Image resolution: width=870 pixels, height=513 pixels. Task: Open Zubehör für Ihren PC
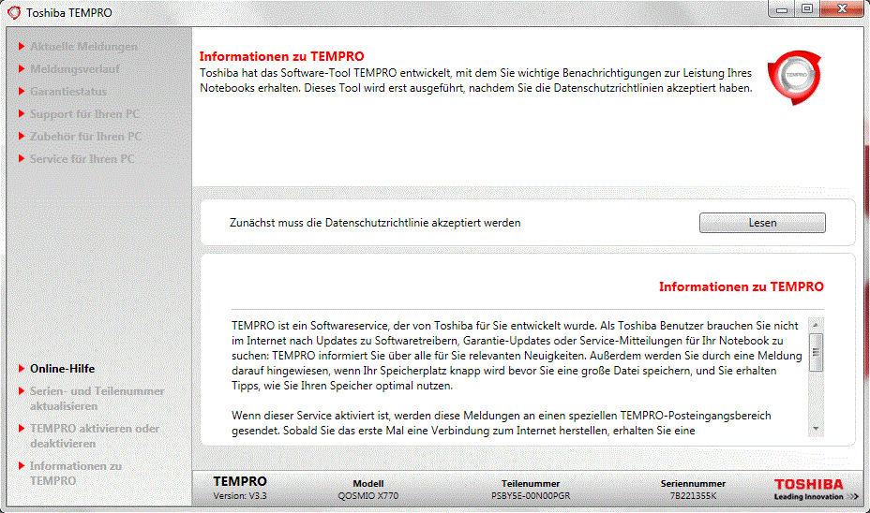click(85, 137)
